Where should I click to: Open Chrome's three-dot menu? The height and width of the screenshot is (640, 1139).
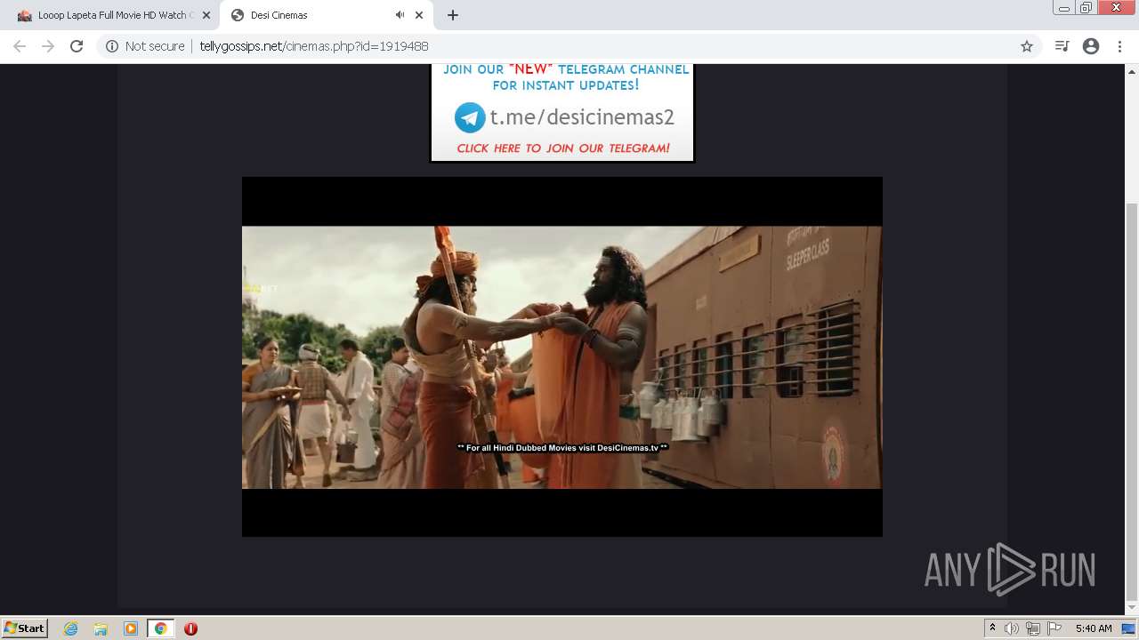click(x=1119, y=46)
